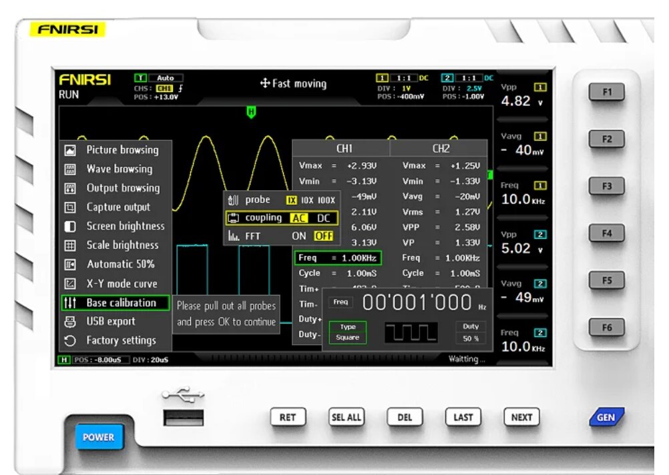Select the Output browsing icon
669x475 pixels.
click(70, 188)
